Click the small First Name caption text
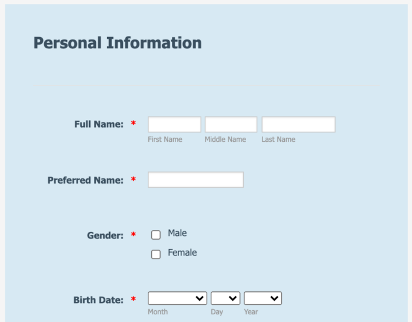This screenshot has height=322, width=412. 165,140
